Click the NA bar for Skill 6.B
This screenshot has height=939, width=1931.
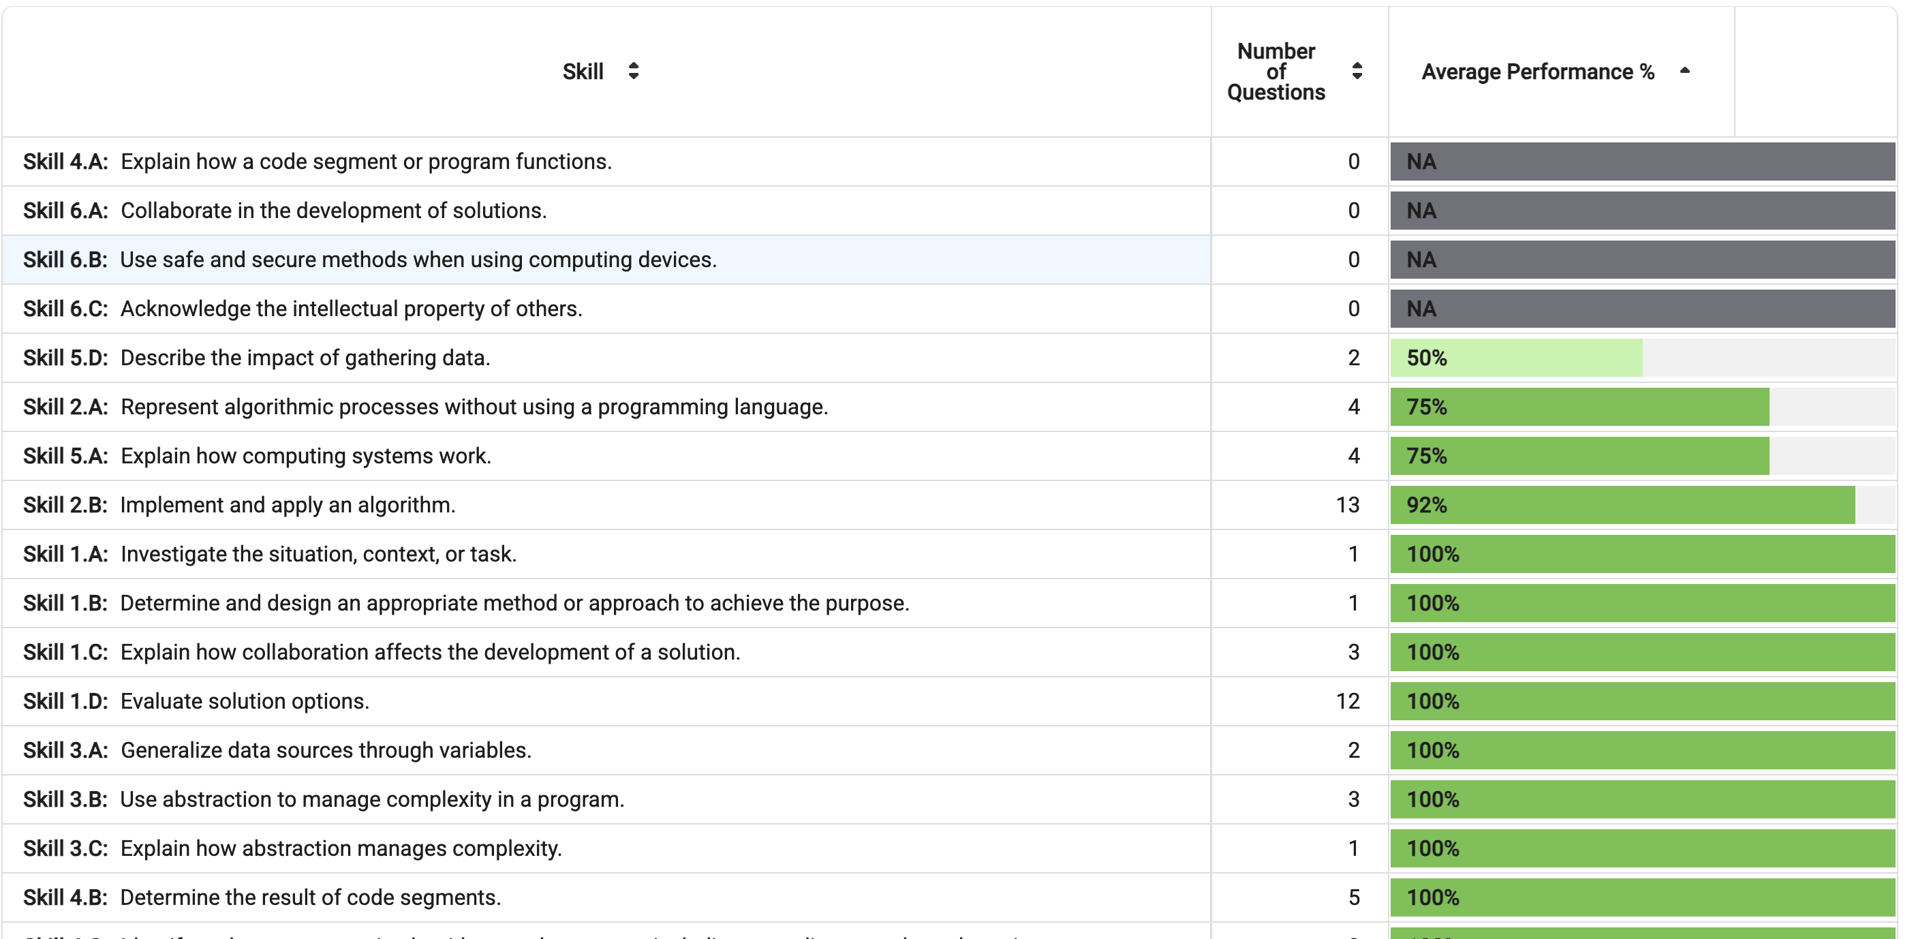click(x=1642, y=260)
